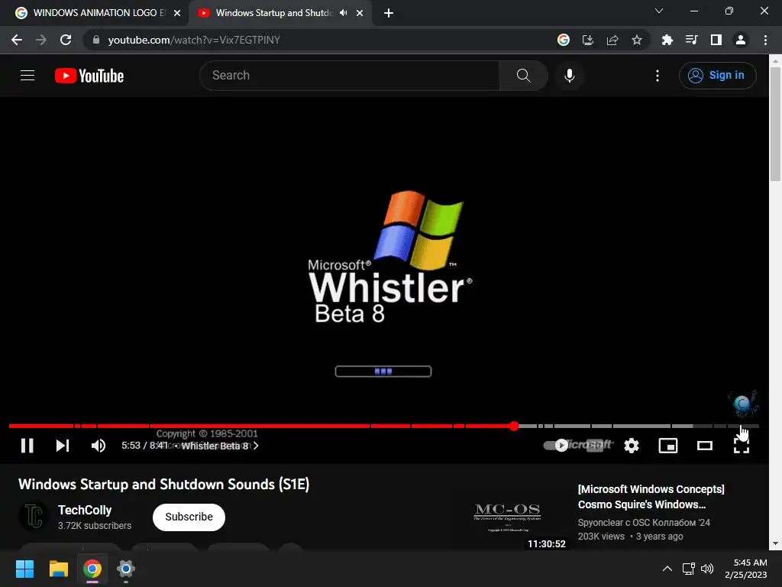The width and height of the screenshot is (782, 587).
Task: Open Windows Start menu
Action: [x=24, y=569]
